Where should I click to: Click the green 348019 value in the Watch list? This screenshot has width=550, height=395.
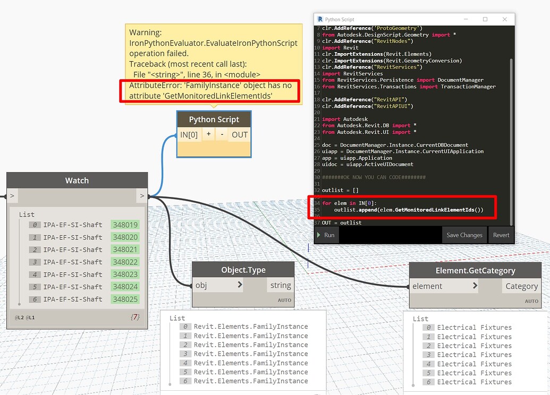pyautogui.click(x=125, y=225)
